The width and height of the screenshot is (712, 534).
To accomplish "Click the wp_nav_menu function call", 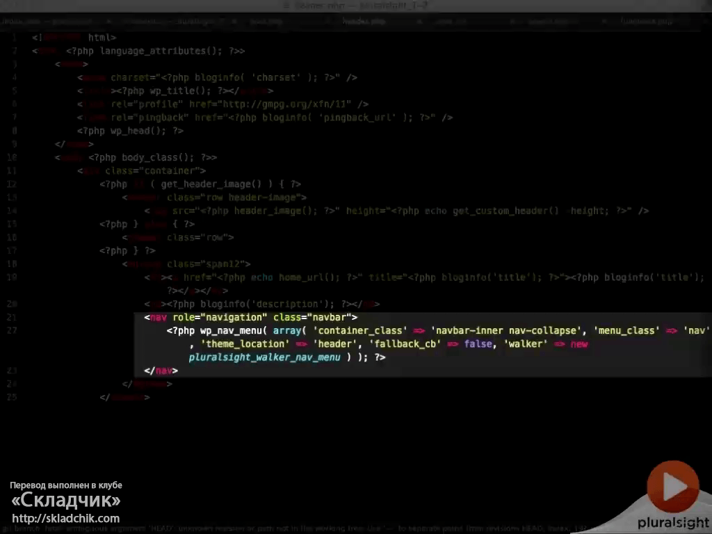I will 234,330.
